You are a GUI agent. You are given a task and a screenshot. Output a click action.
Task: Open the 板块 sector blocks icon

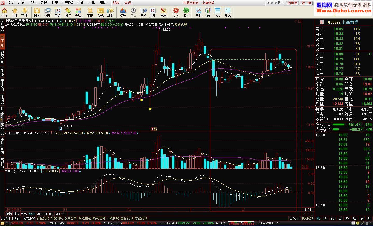pyautogui.click(x=78, y=12)
